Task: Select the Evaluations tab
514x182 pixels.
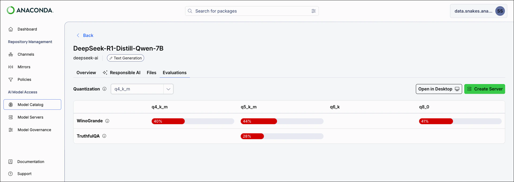Action: tap(175, 73)
